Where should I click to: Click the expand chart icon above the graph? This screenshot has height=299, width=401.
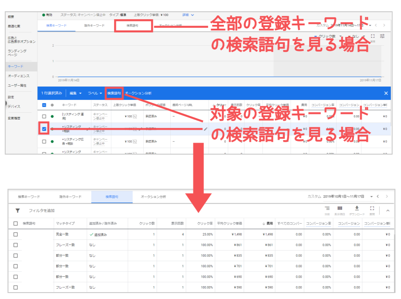point(373,36)
